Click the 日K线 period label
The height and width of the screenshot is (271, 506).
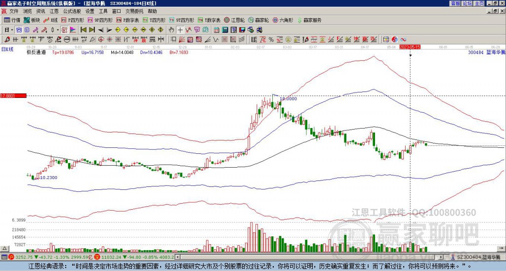[6, 49]
